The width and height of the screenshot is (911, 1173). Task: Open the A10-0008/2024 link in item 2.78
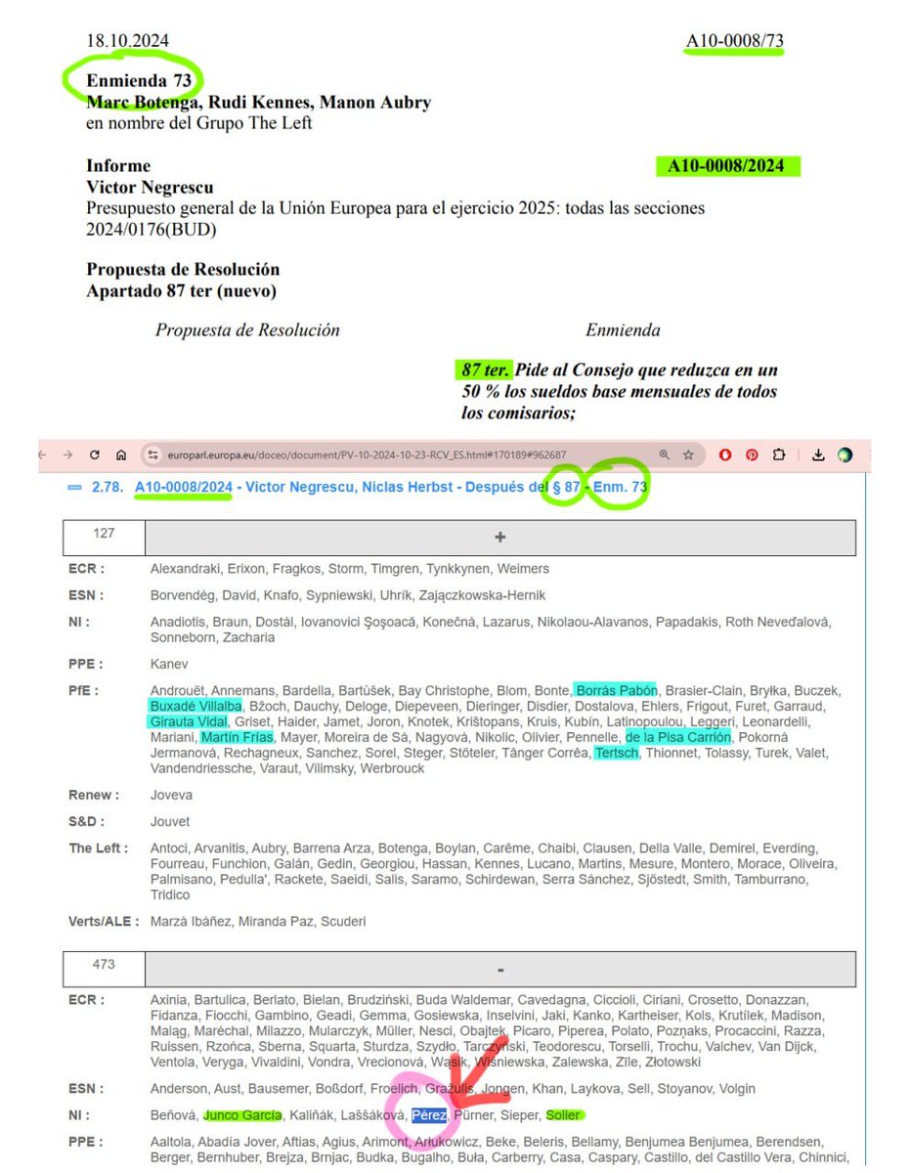[x=184, y=487]
